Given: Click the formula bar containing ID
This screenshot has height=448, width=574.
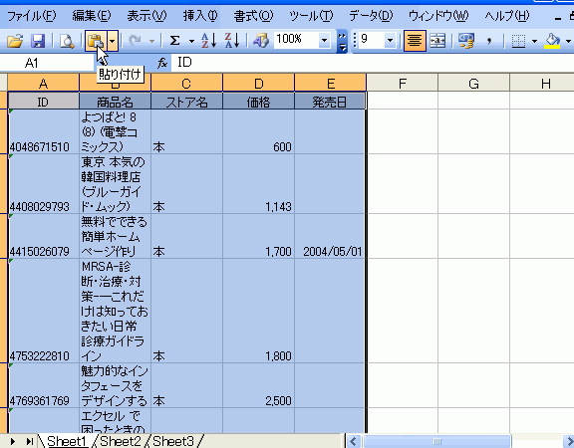Looking at the screenshot, I should (x=372, y=63).
